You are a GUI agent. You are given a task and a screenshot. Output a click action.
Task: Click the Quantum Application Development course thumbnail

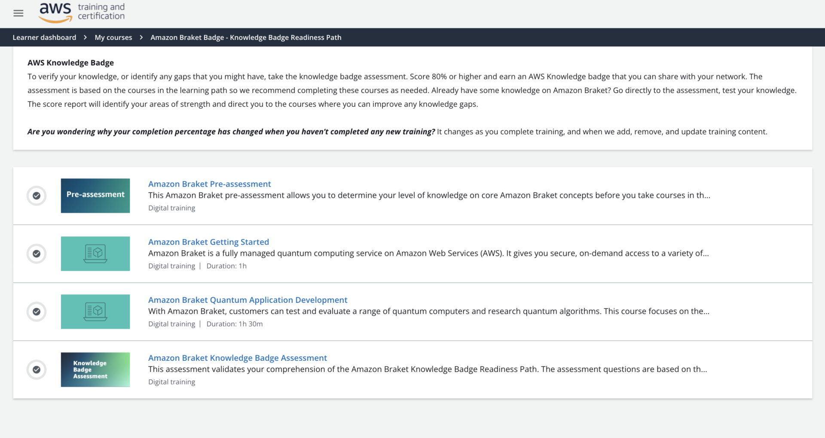tap(95, 311)
